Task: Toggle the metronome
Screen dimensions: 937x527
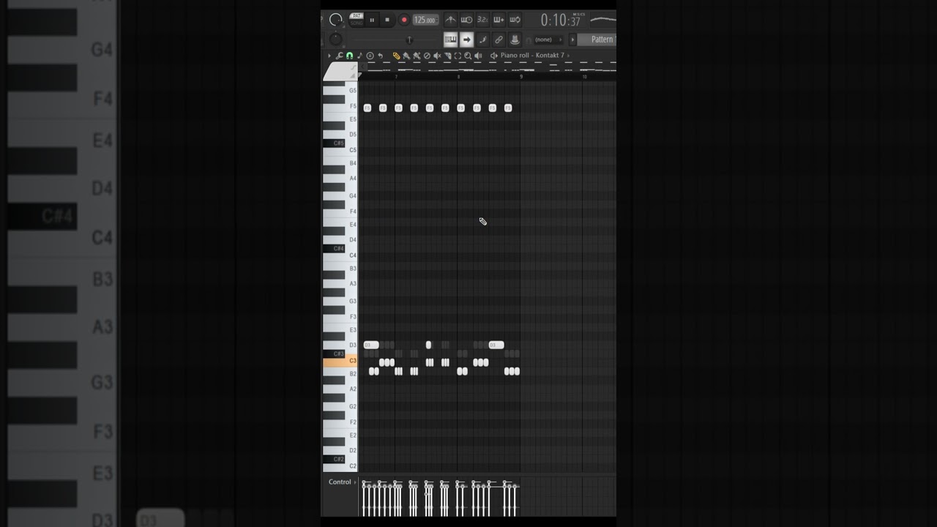Action: click(x=450, y=20)
